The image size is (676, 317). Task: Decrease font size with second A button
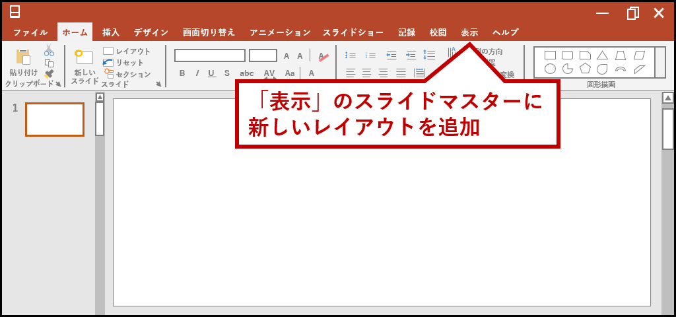(300, 55)
